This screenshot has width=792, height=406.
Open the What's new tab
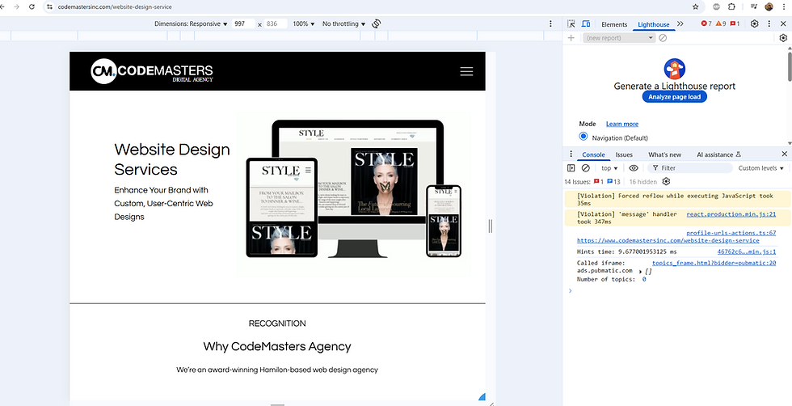pos(664,154)
